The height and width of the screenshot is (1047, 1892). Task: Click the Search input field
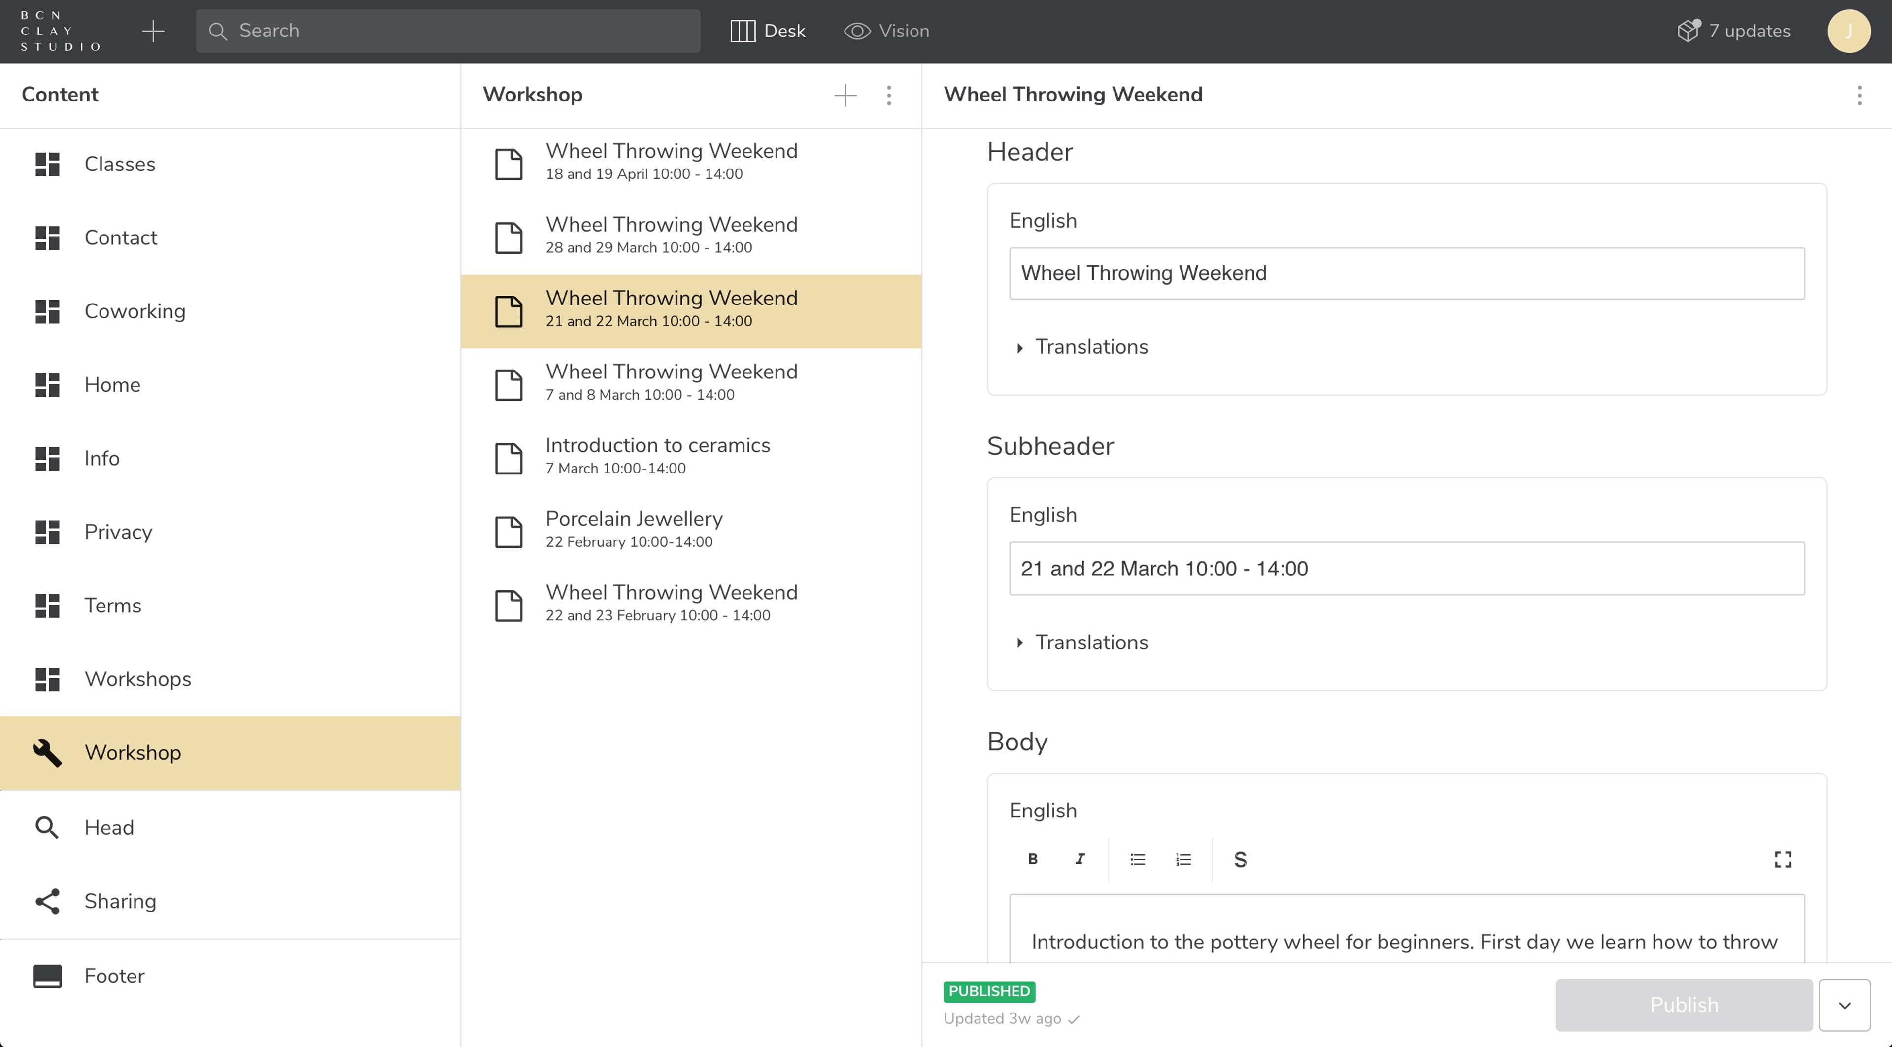point(448,31)
